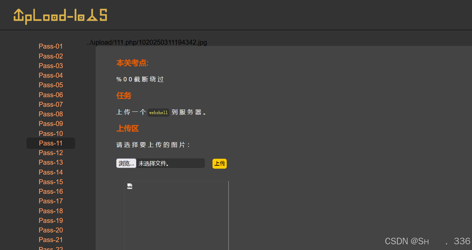
Task: Go to Pass-08
Action: point(51,114)
